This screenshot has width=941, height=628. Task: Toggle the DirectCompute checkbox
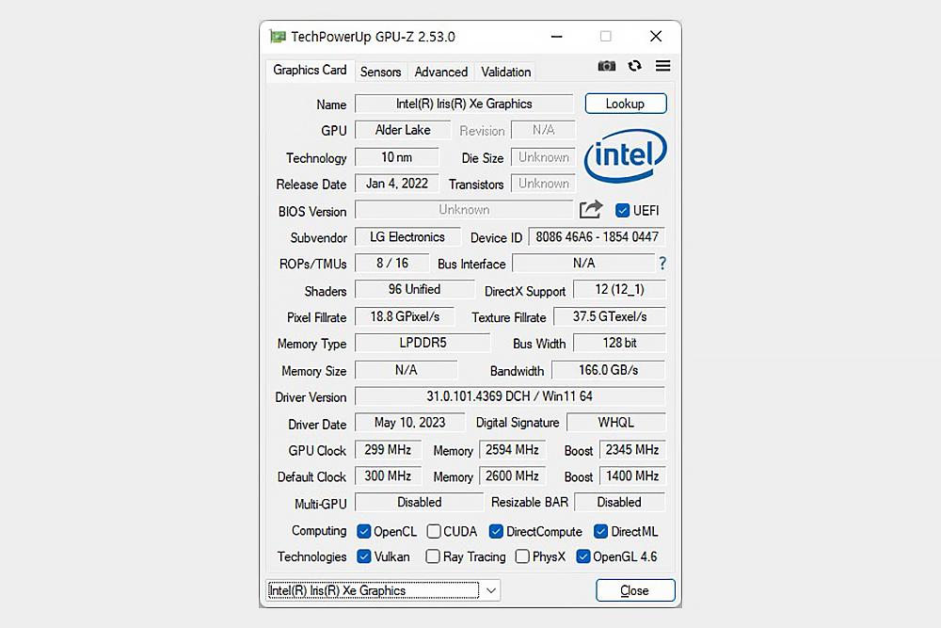(496, 531)
